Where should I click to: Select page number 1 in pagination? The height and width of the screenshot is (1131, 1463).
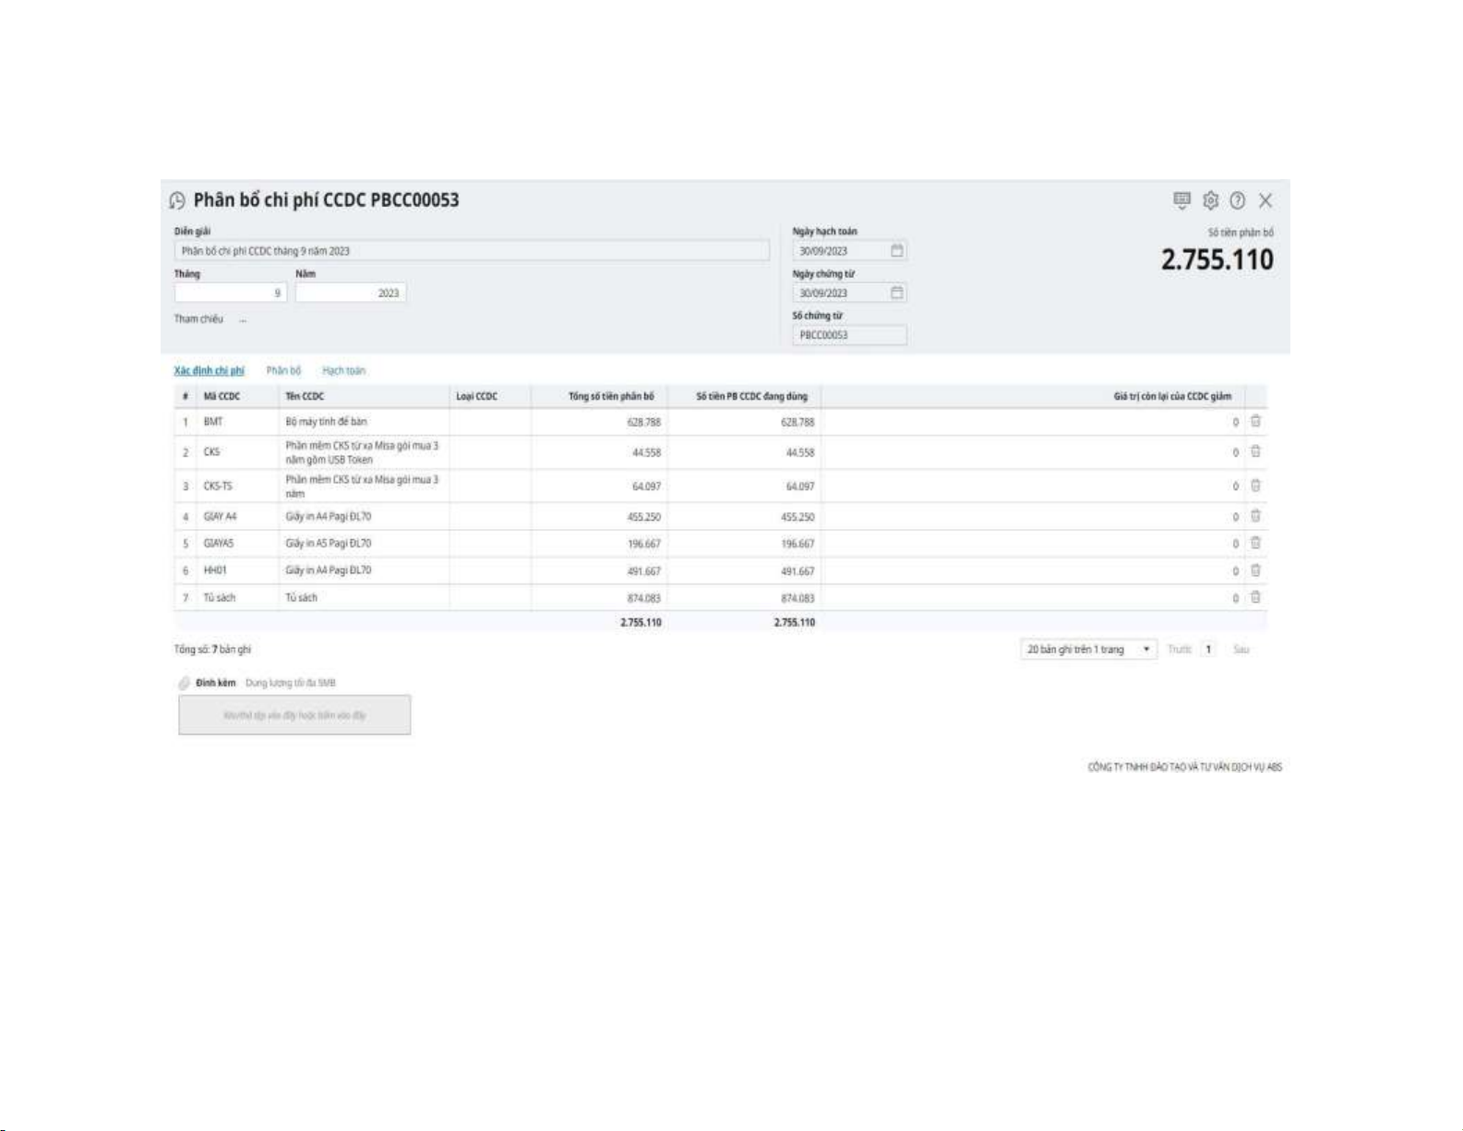1208,650
